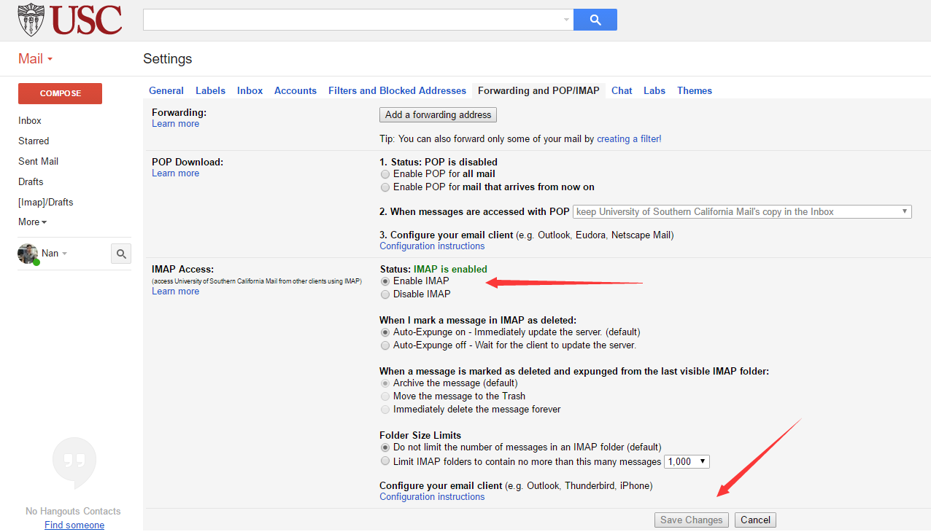
Task: Open the creating a filter link
Action: click(629, 138)
